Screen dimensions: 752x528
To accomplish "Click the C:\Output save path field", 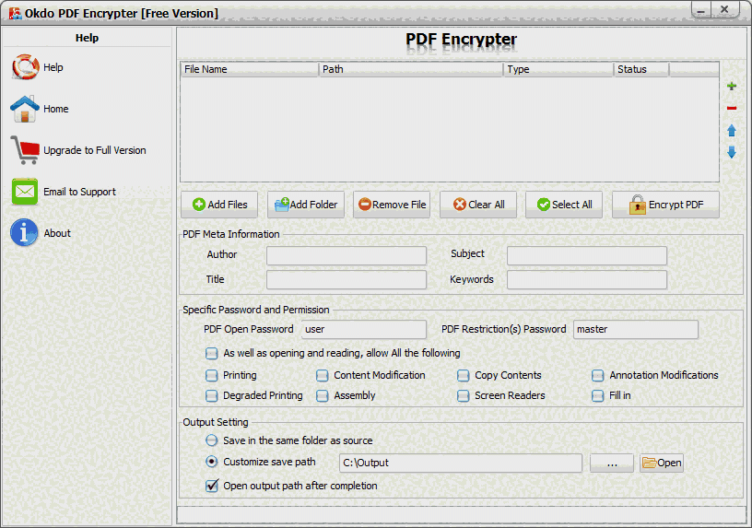I will pos(461,463).
